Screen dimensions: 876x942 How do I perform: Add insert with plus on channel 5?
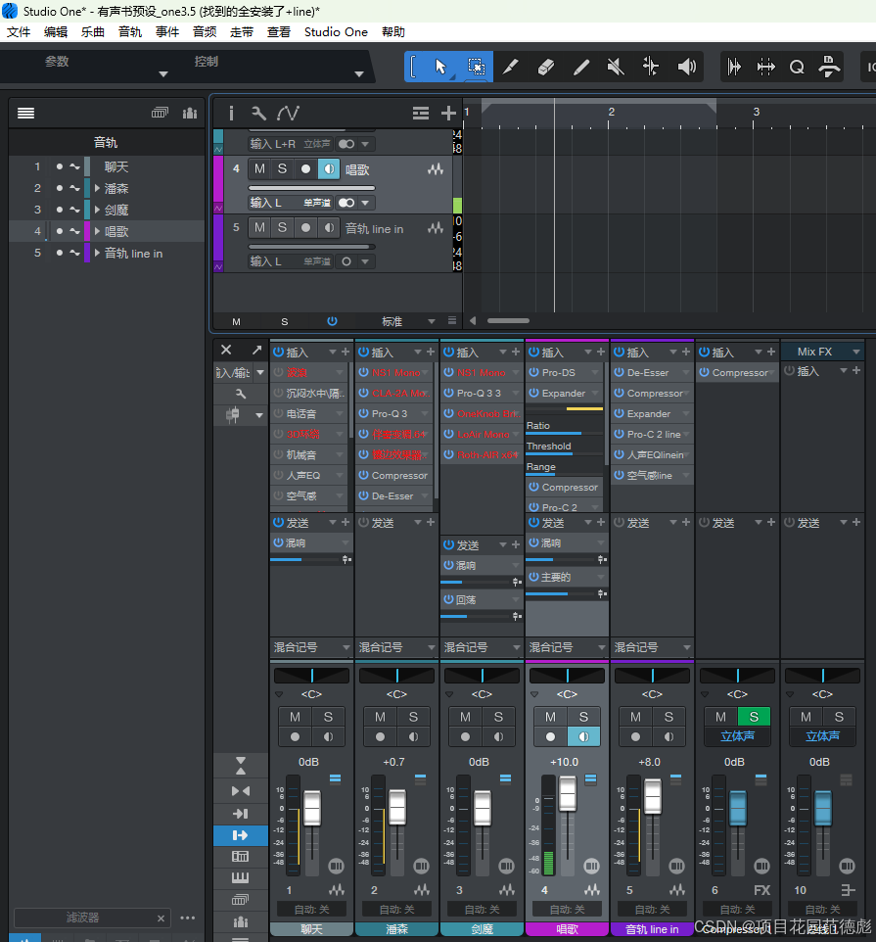686,352
